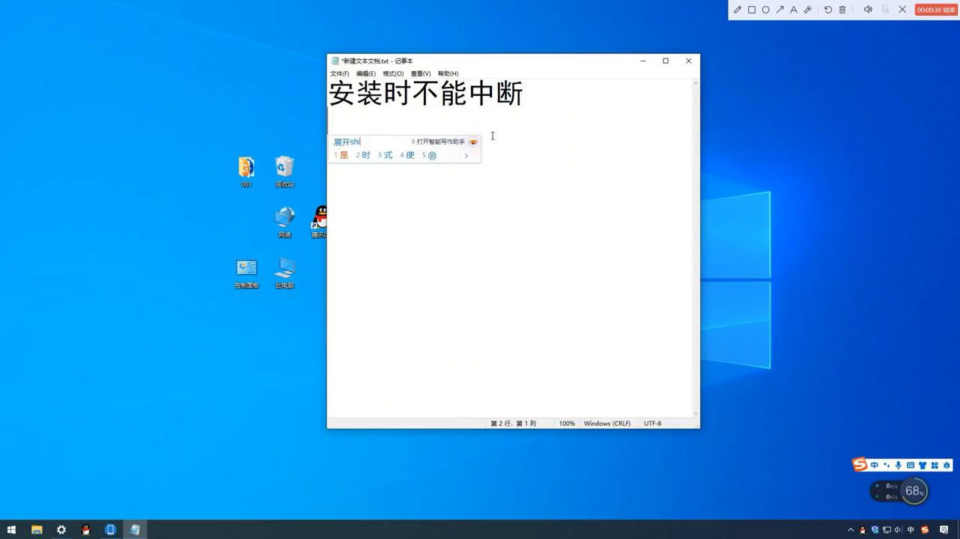The image size is (960, 539).
Task: Click the 68% volume level control
Action: coord(913,490)
